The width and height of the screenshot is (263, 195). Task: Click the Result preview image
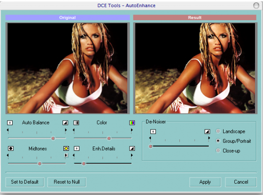[x=195, y=68]
